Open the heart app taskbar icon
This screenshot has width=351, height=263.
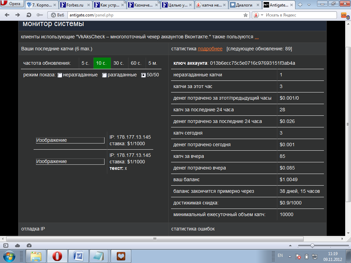pos(121,256)
